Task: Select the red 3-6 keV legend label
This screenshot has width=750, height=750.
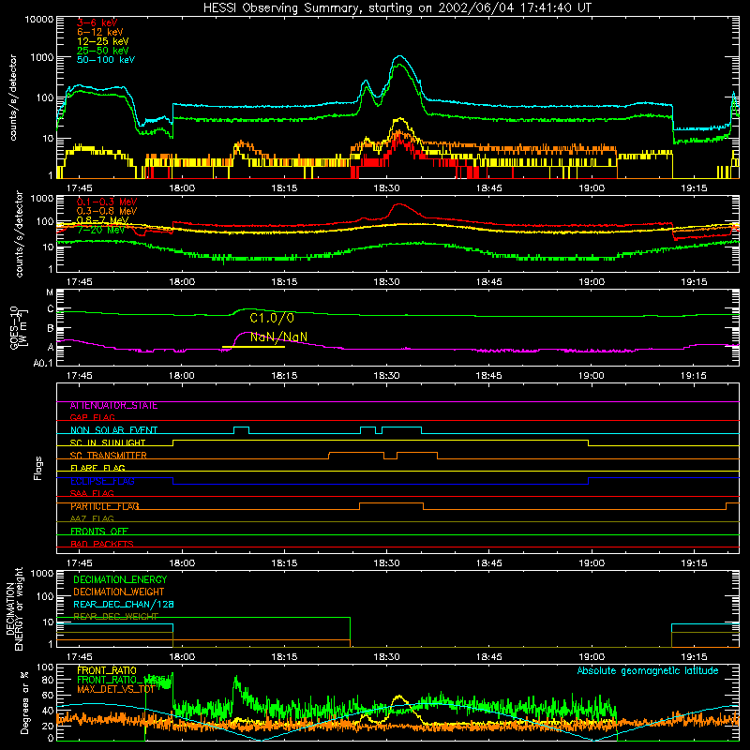Action: click(97, 22)
